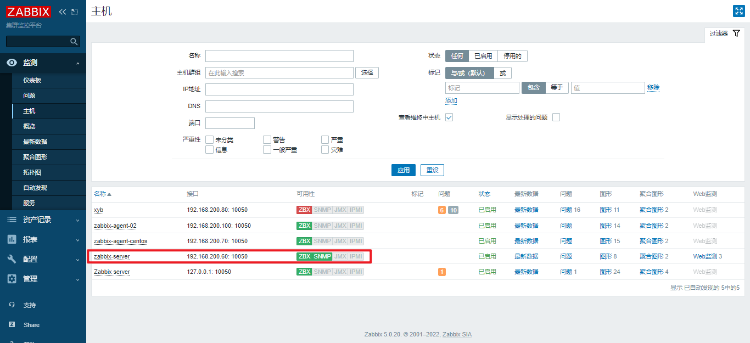Expand the 管理 menu section
The image size is (750, 343).
click(77, 279)
